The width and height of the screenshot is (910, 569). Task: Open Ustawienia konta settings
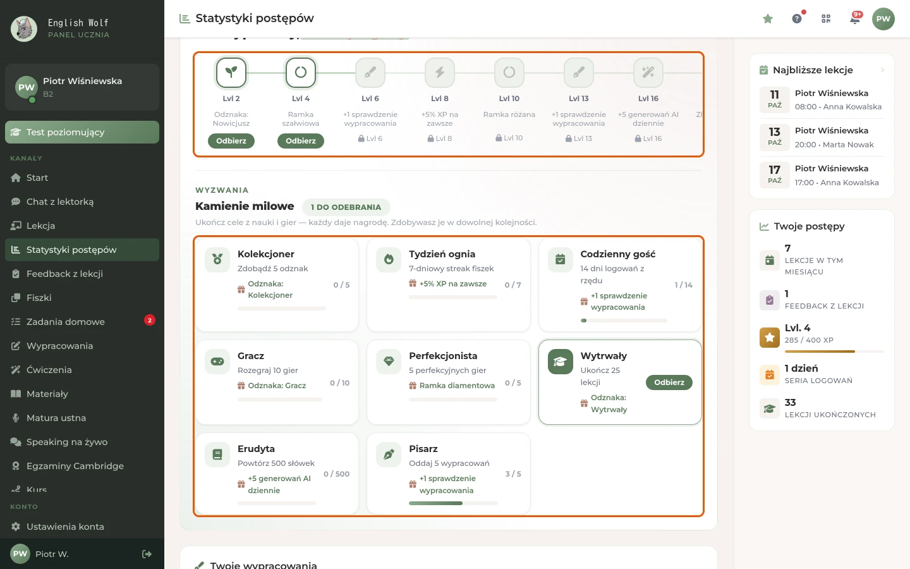point(82,527)
